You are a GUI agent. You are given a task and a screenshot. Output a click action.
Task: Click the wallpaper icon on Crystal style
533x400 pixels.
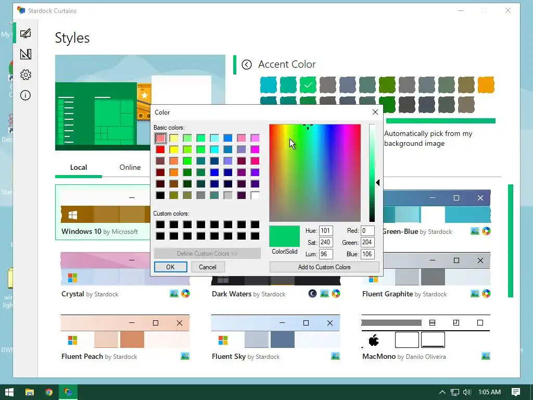(x=174, y=294)
